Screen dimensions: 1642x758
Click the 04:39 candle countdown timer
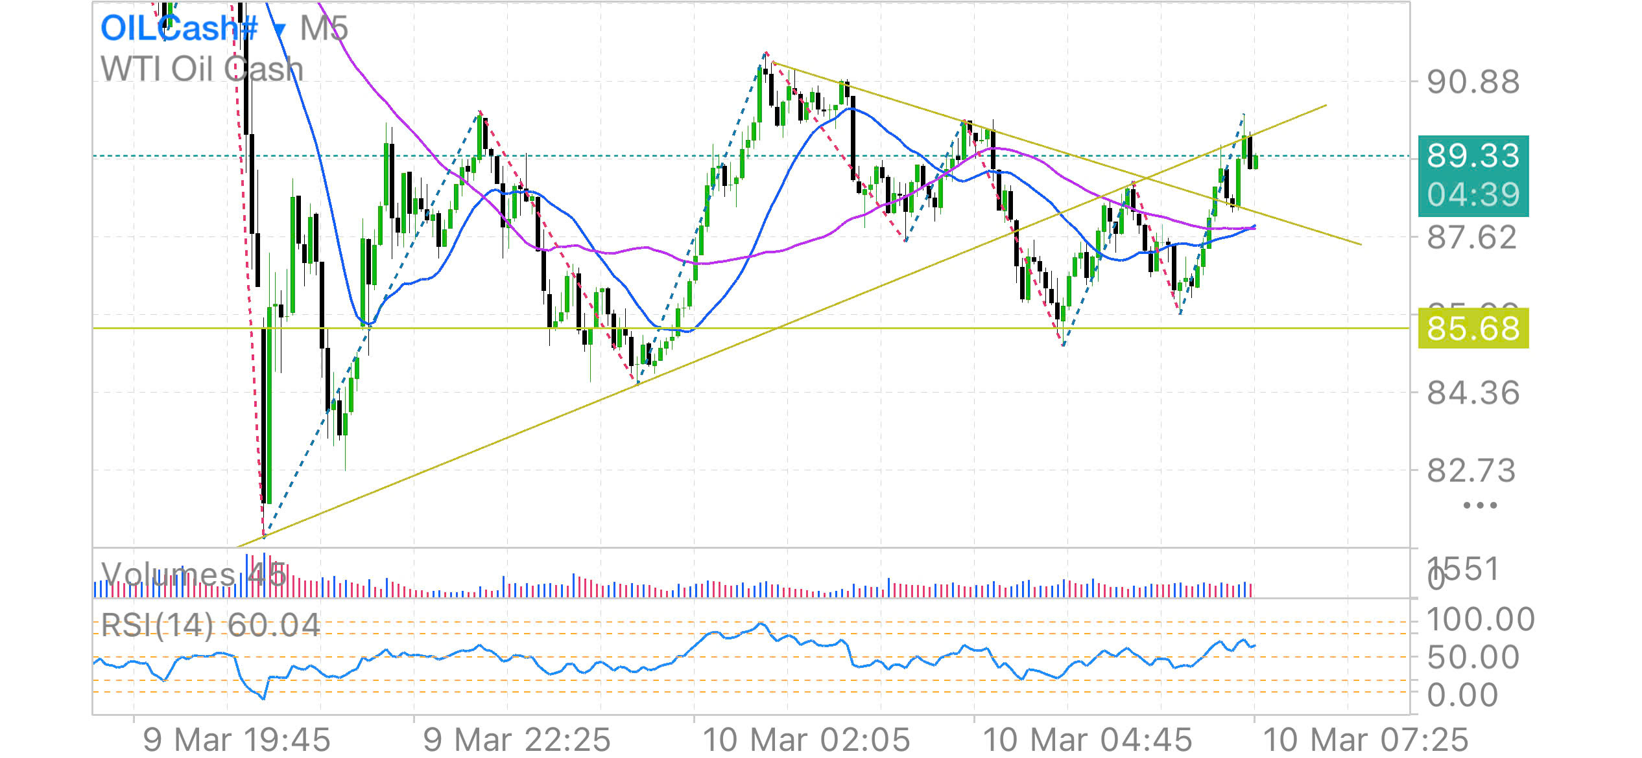[x=1473, y=195]
